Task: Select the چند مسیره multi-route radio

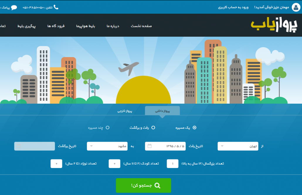Action: (108, 128)
